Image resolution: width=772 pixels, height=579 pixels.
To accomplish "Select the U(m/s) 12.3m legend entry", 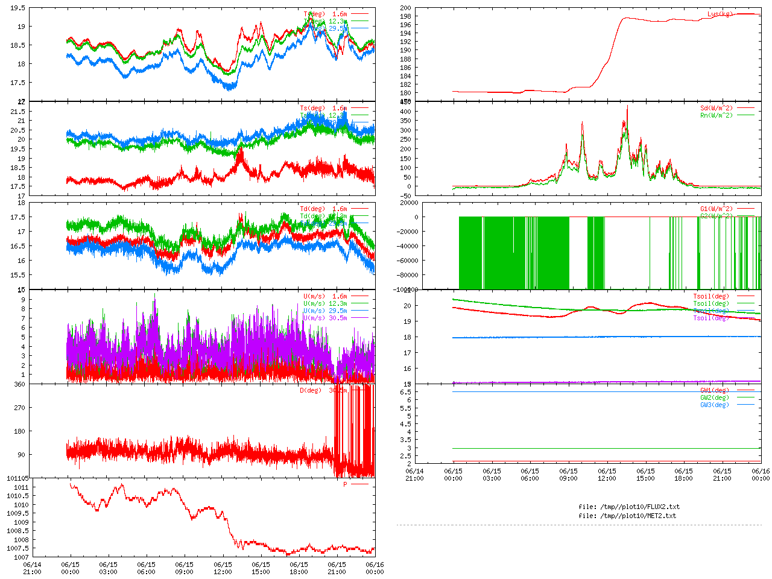I will click(325, 304).
